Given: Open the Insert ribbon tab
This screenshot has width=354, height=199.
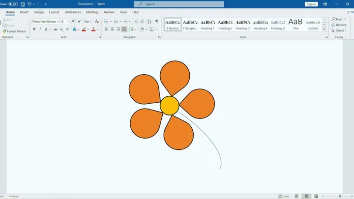Looking at the screenshot, I should click(x=24, y=12).
